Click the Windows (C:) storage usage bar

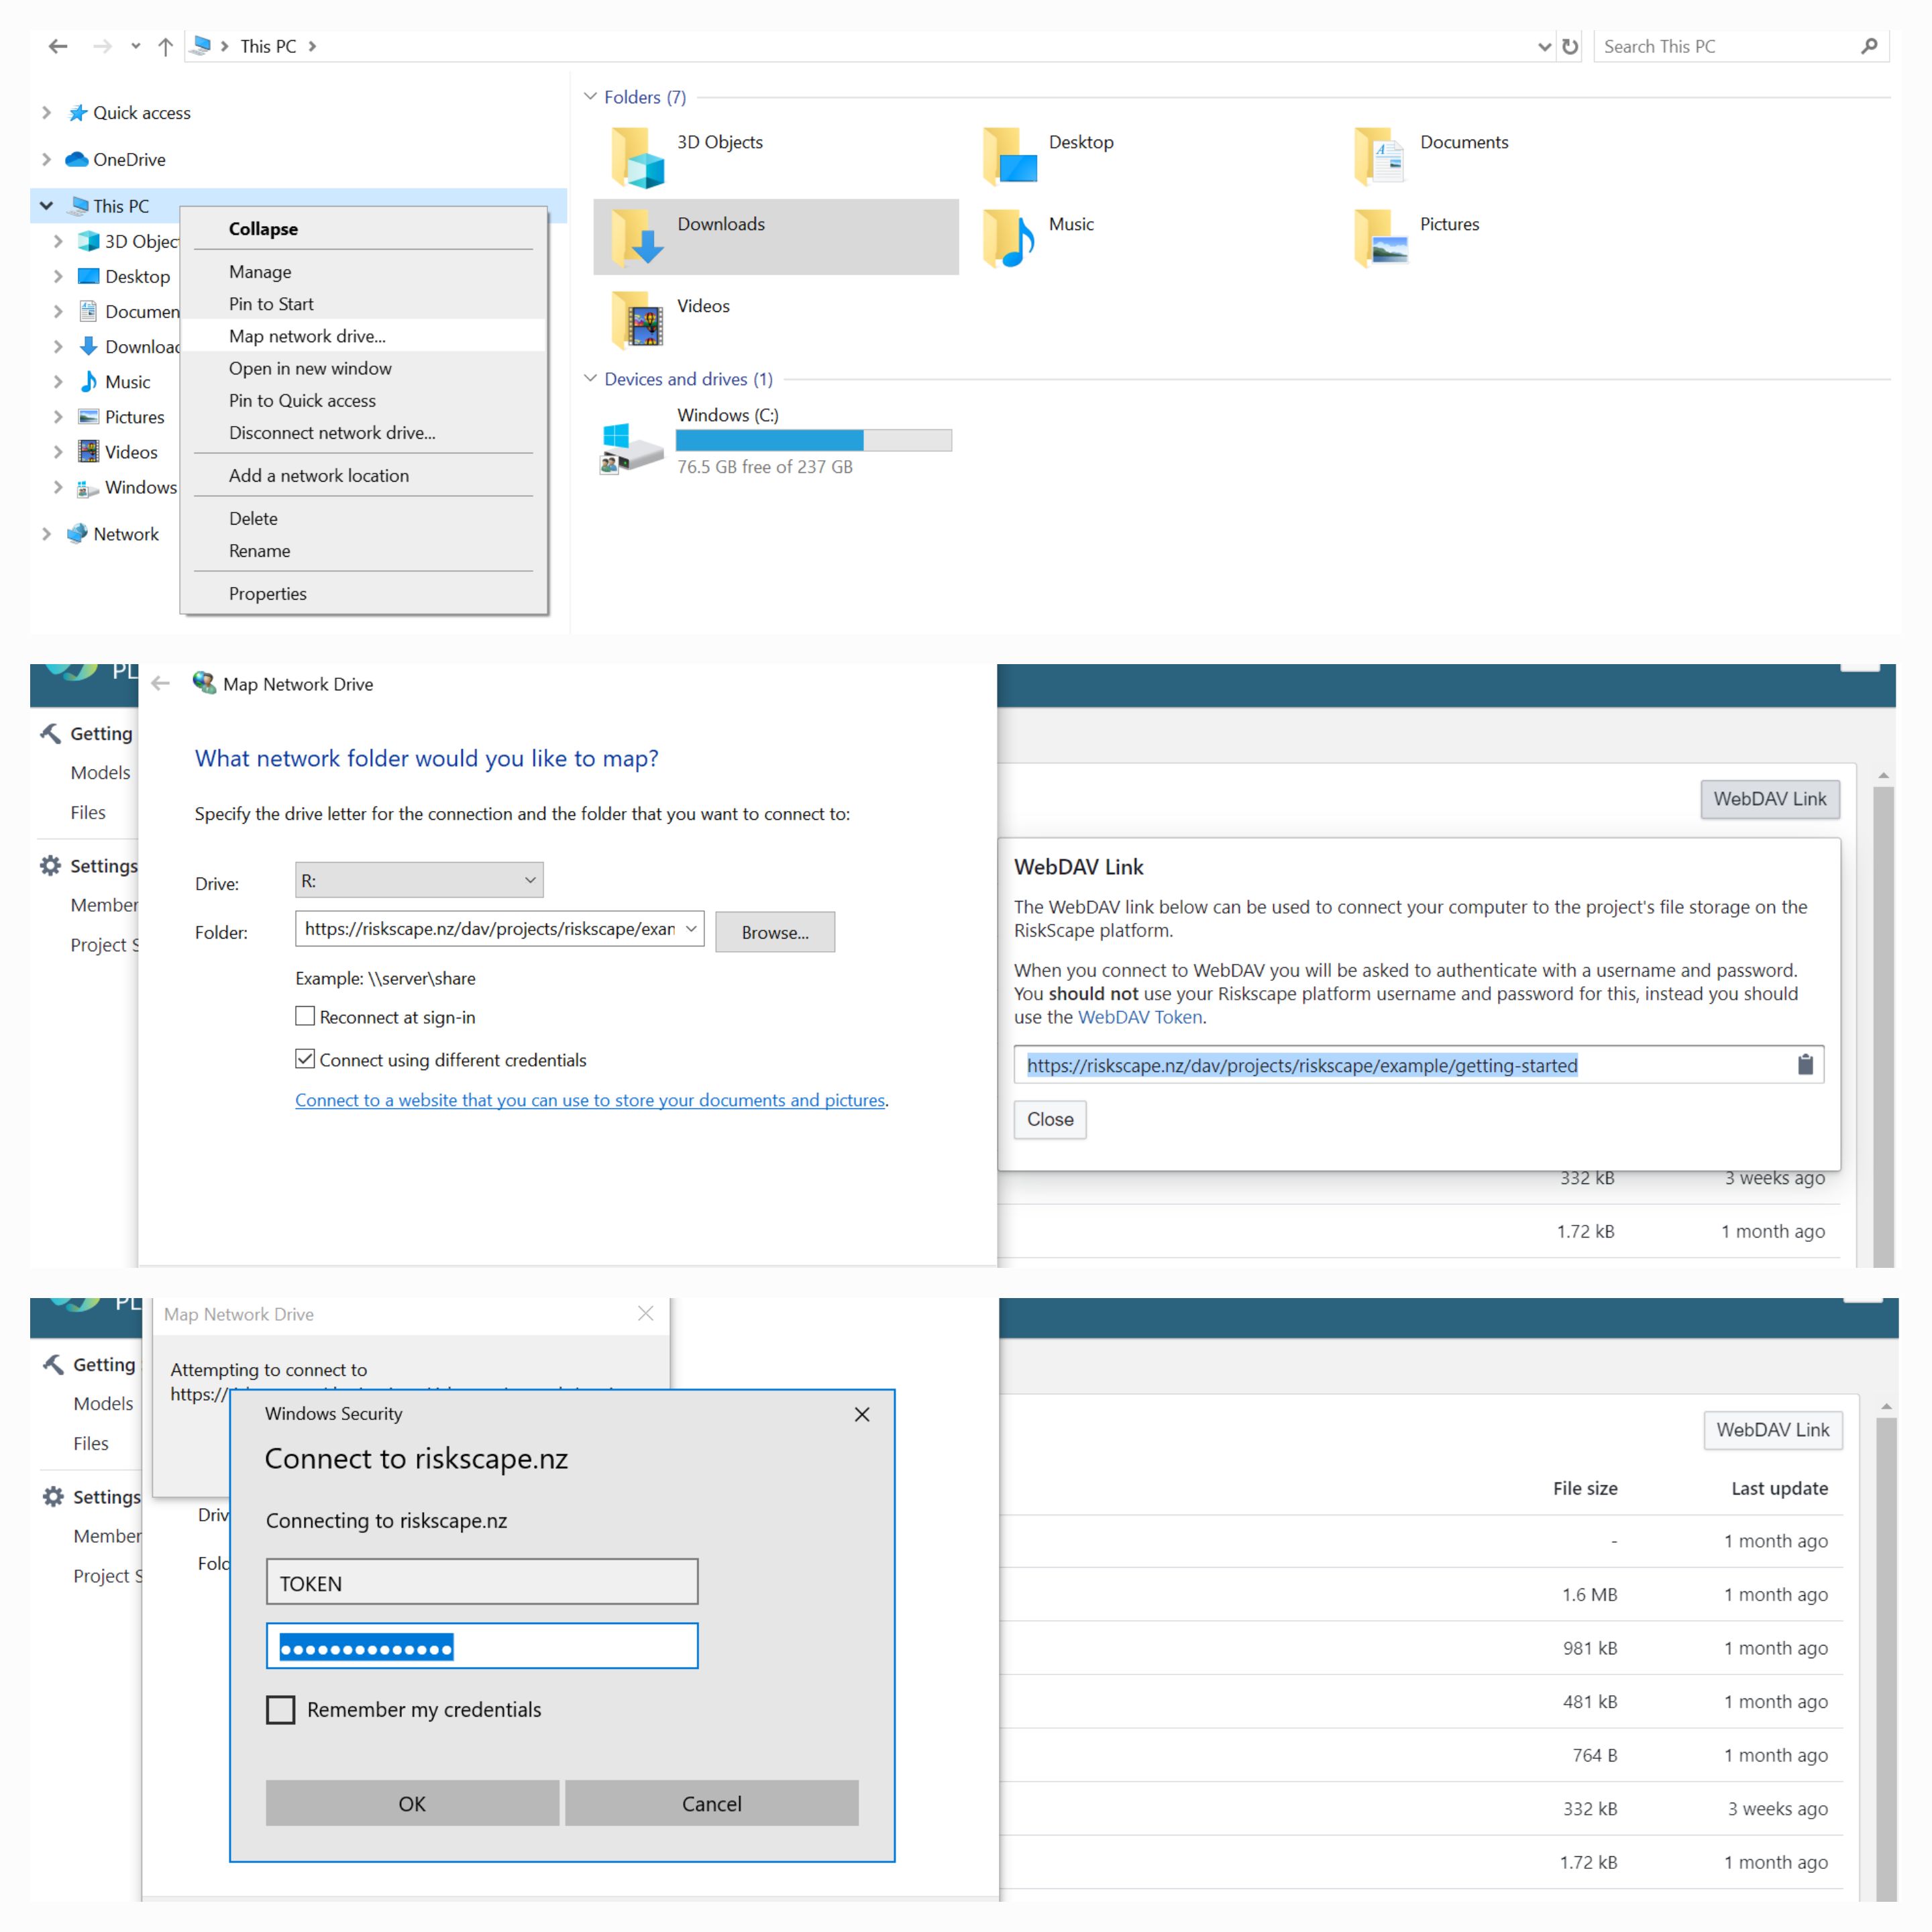pos(814,440)
